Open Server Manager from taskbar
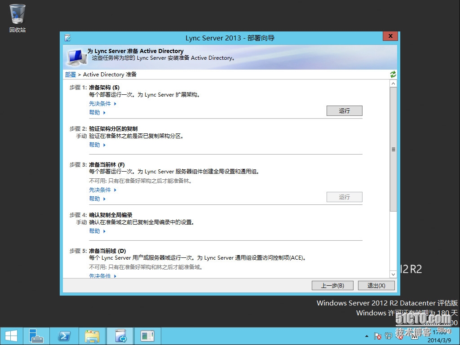This screenshot has height=345, width=460. tap(36, 336)
